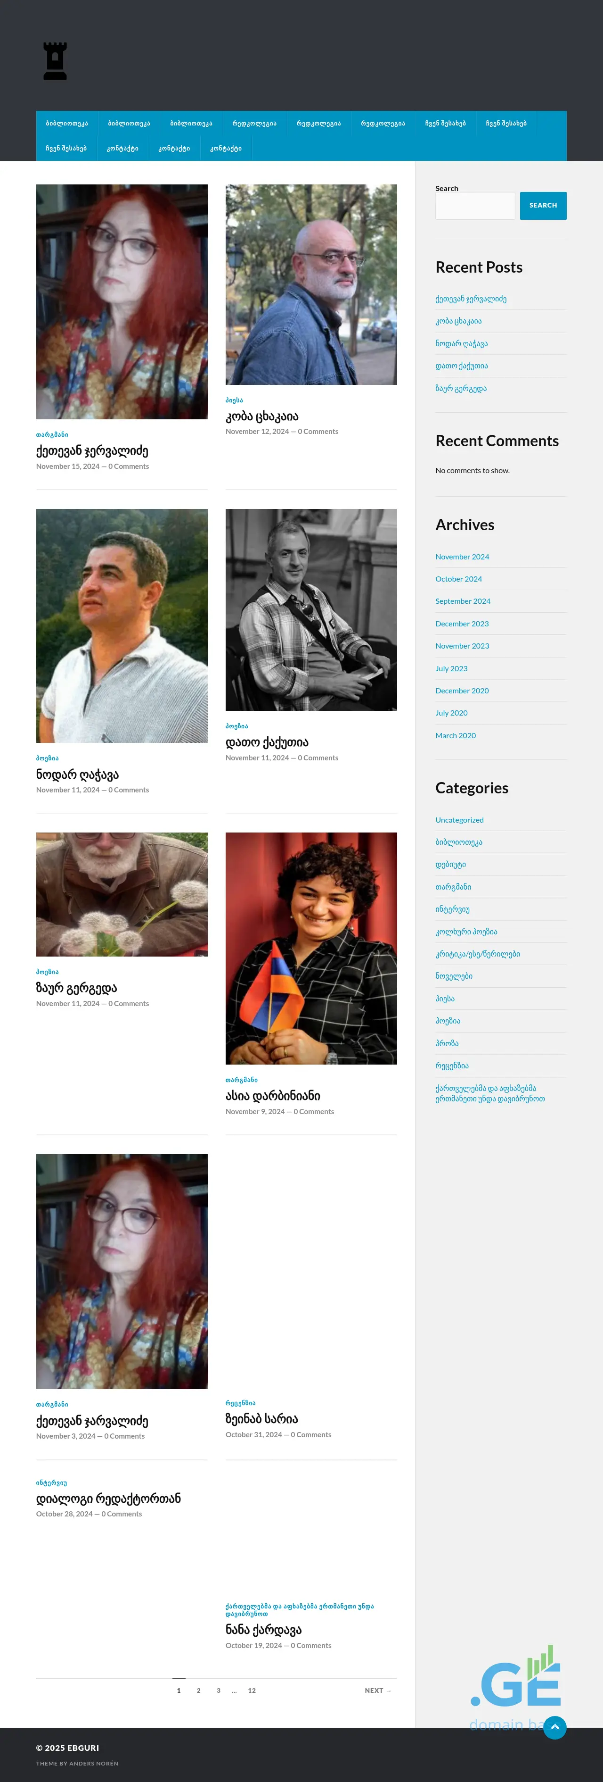Open ასია დარბინიანი post photo with flag
603x1782 pixels.
pyautogui.click(x=311, y=949)
